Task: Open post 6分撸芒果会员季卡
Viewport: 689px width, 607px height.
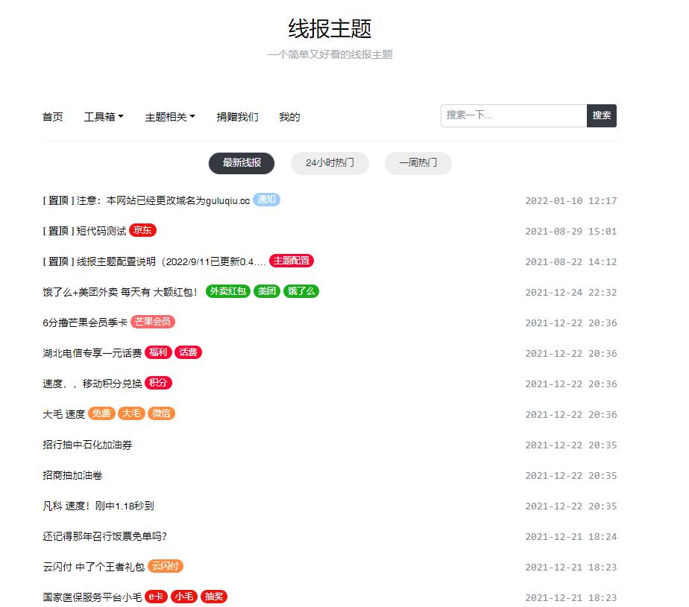Action: [85, 322]
